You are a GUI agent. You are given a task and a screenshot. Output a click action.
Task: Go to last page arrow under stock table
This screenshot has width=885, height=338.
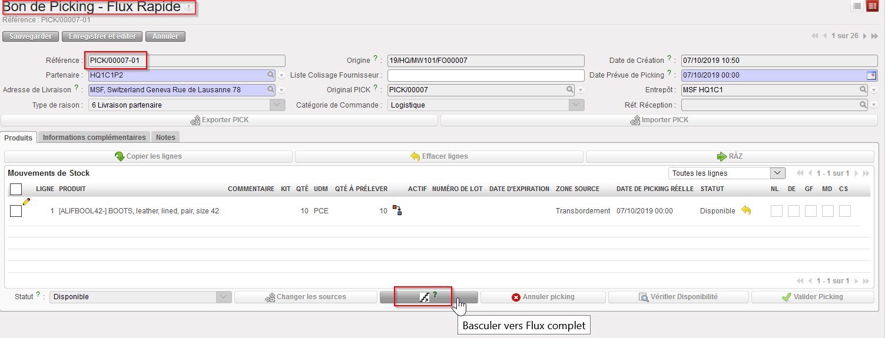tap(866, 281)
